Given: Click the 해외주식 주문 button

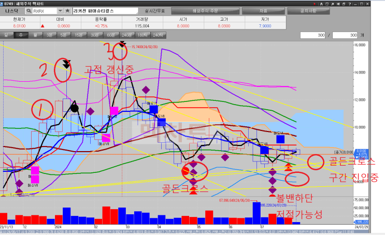Looking at the screenshot, I should coord(205,11).
